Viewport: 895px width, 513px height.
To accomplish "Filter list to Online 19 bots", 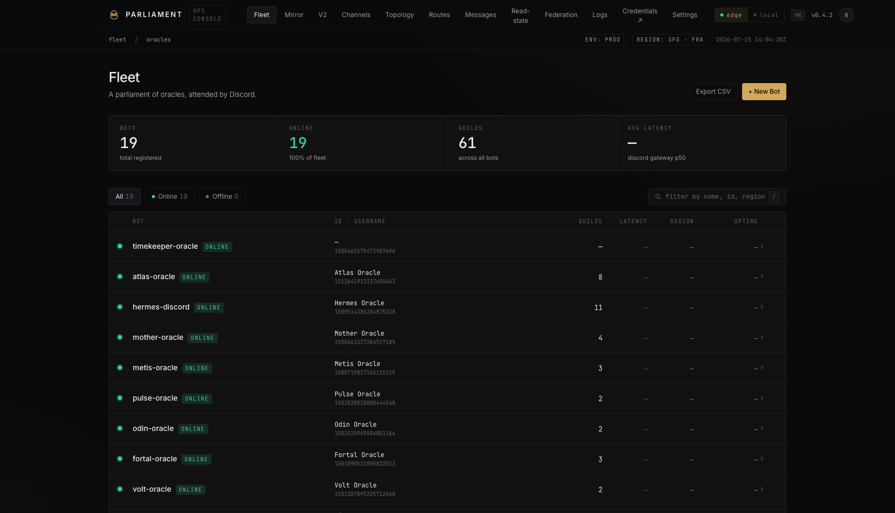I will 169,197.
